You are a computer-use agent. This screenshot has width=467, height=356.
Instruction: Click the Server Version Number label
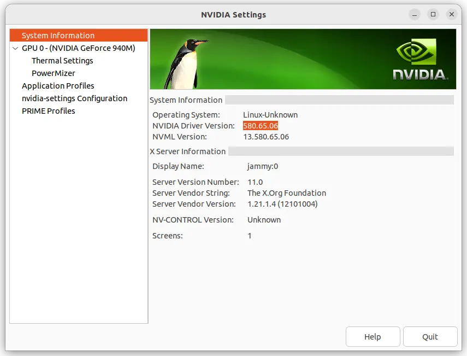(196, 182)
